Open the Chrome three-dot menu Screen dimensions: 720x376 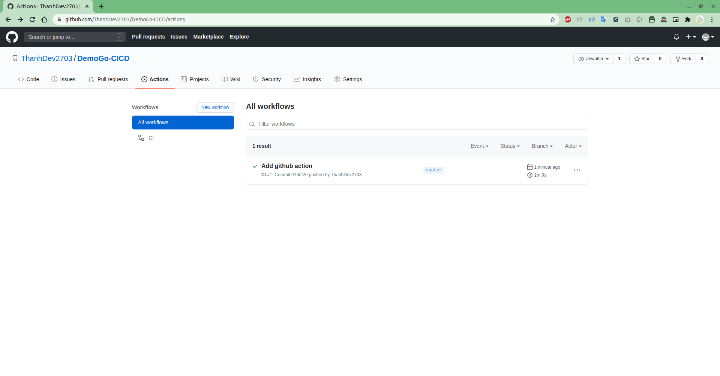coord(712,19)
